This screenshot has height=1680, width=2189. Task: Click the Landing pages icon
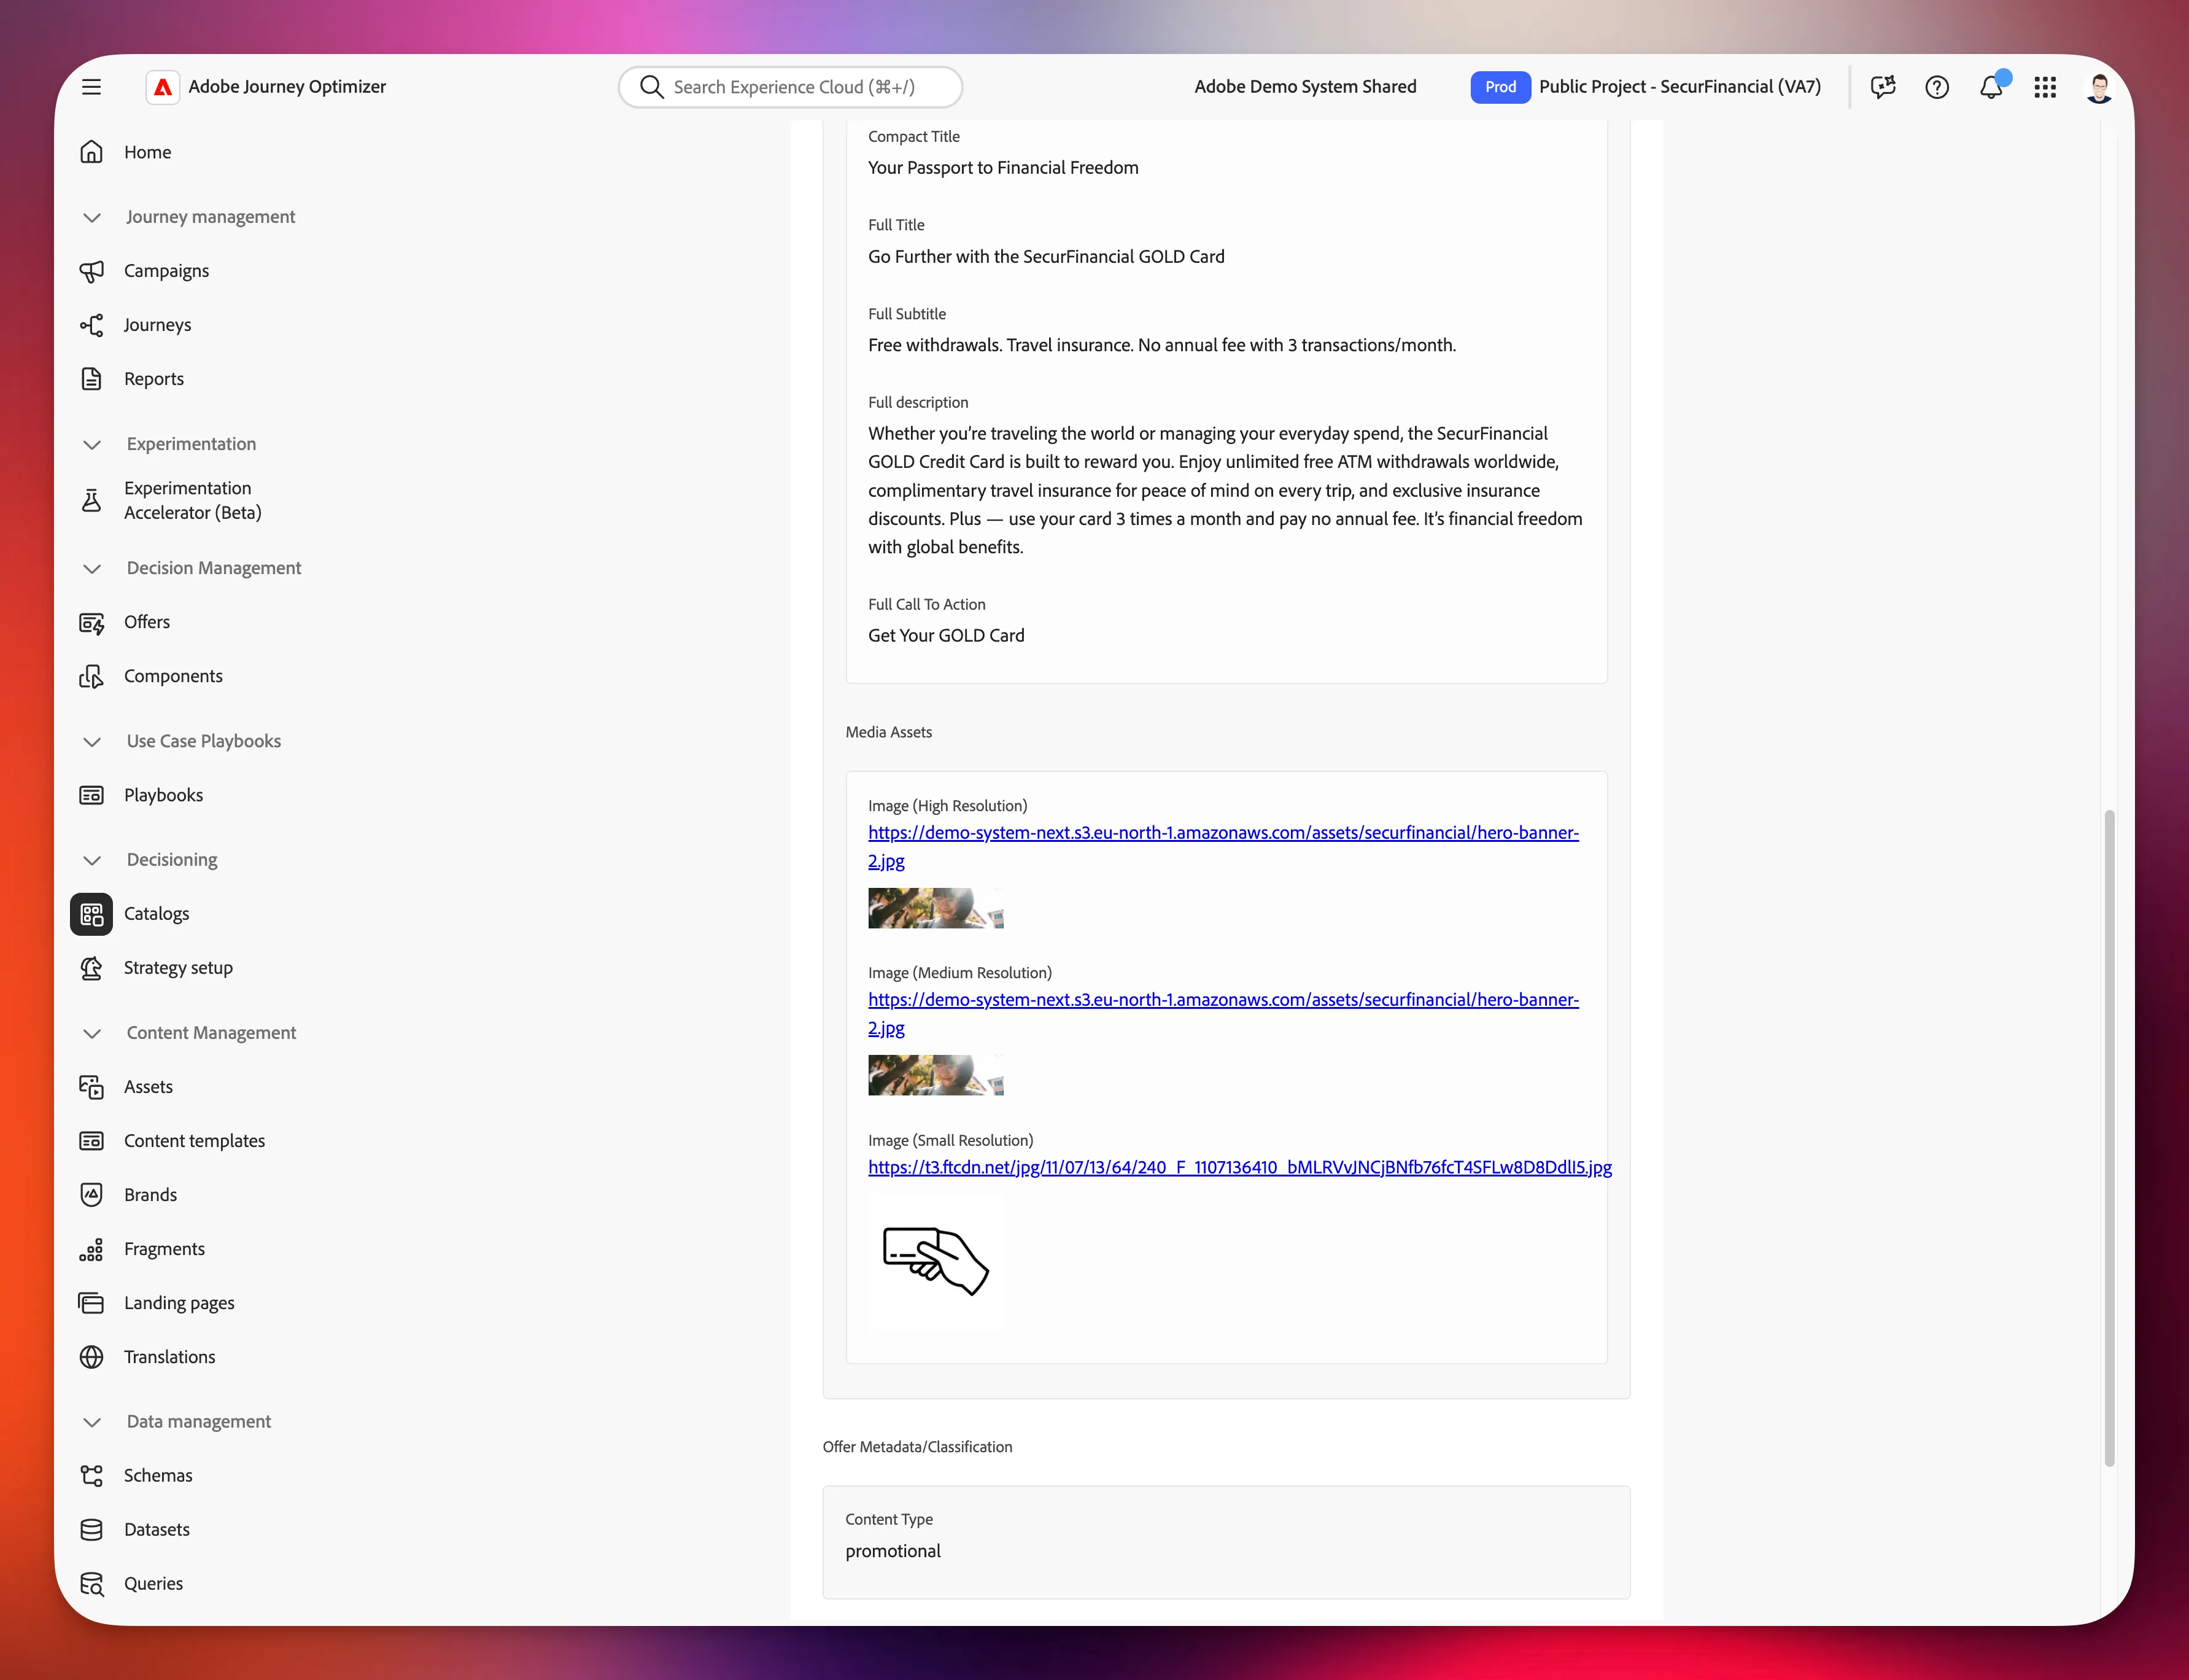(91, 1303)
